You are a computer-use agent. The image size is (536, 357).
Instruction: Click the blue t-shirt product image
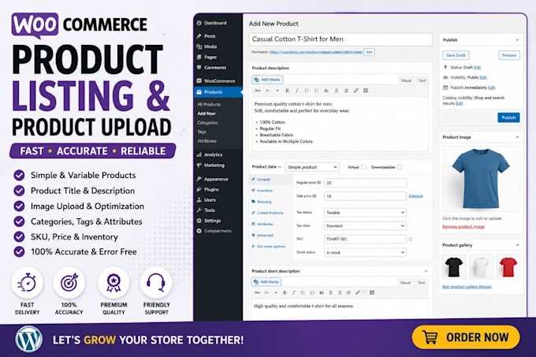point(481,179)
